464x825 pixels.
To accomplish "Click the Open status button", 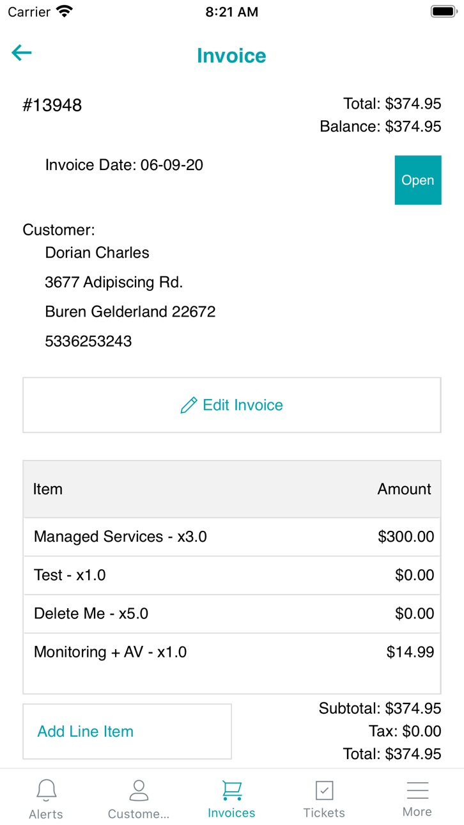I will point(418,180).
